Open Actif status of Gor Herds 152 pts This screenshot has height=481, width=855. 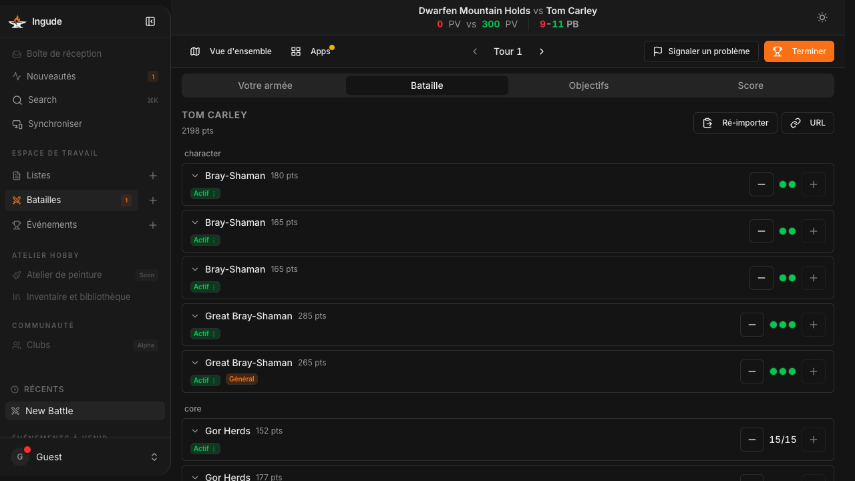point(205,448)
